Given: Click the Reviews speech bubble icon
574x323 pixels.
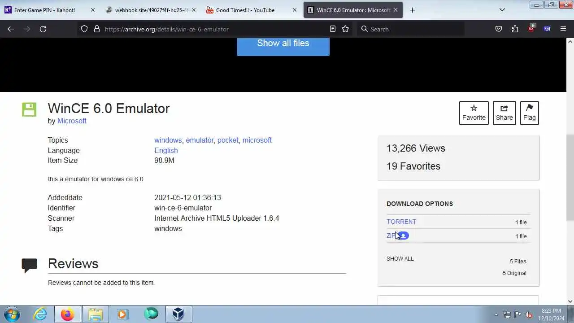Looking at the screenshot, I should point(29,265).
